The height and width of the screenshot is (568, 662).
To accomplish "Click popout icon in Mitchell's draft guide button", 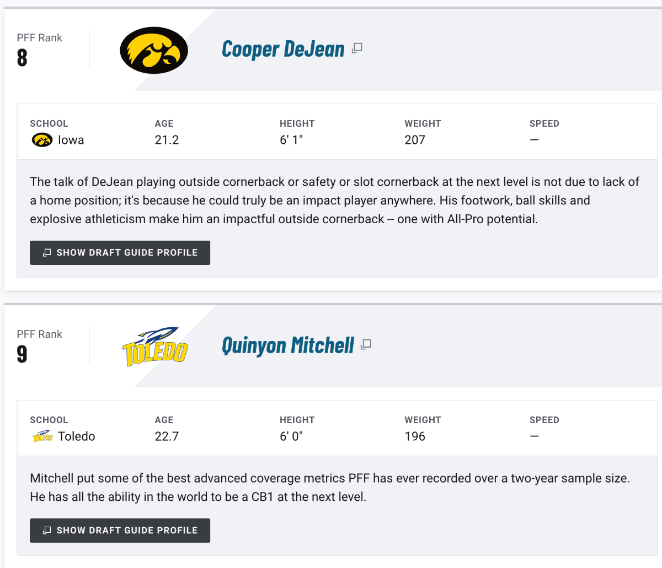I will coord(47,531).
